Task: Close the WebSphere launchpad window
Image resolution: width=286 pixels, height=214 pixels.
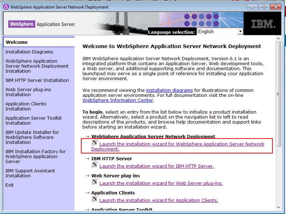Action: click(276, 7)
